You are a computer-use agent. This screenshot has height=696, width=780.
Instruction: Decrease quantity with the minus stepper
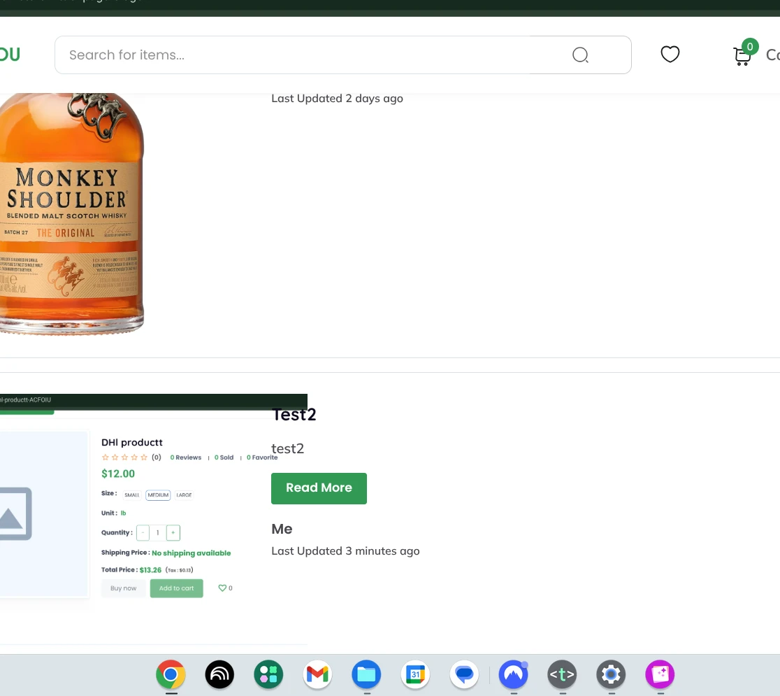(x=143, y=532)
